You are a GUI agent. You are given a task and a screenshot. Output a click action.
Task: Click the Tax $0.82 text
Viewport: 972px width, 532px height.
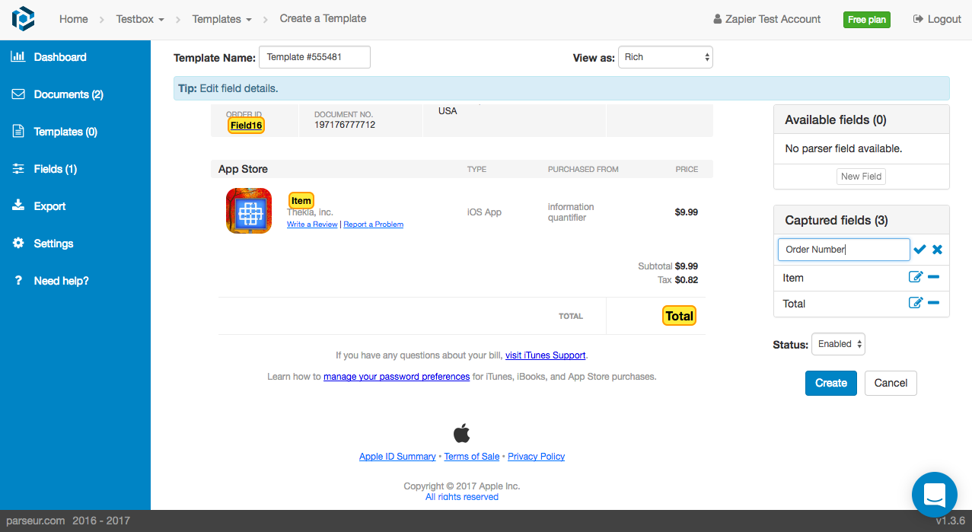click(x=677, y=280)
